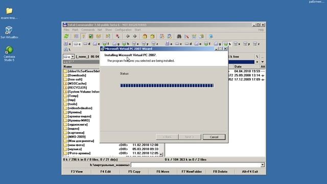The image size is (327, 184).
Task: Click the Pack files toolbar icon
Action: [145, 36]
